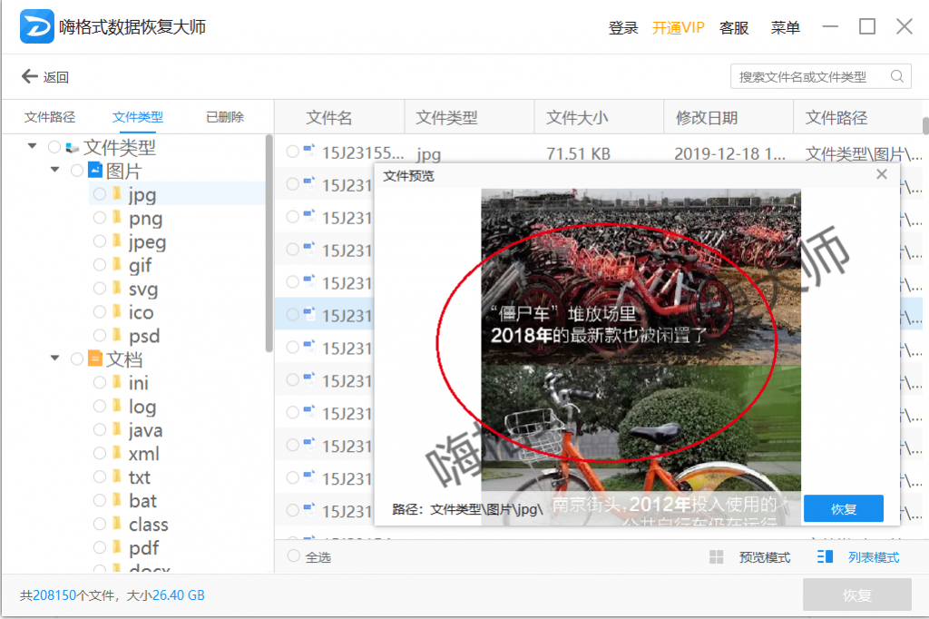This screenshot has width=929, height=619.
Task: Click the txt folder icon in tree
Action: [117, 477]
